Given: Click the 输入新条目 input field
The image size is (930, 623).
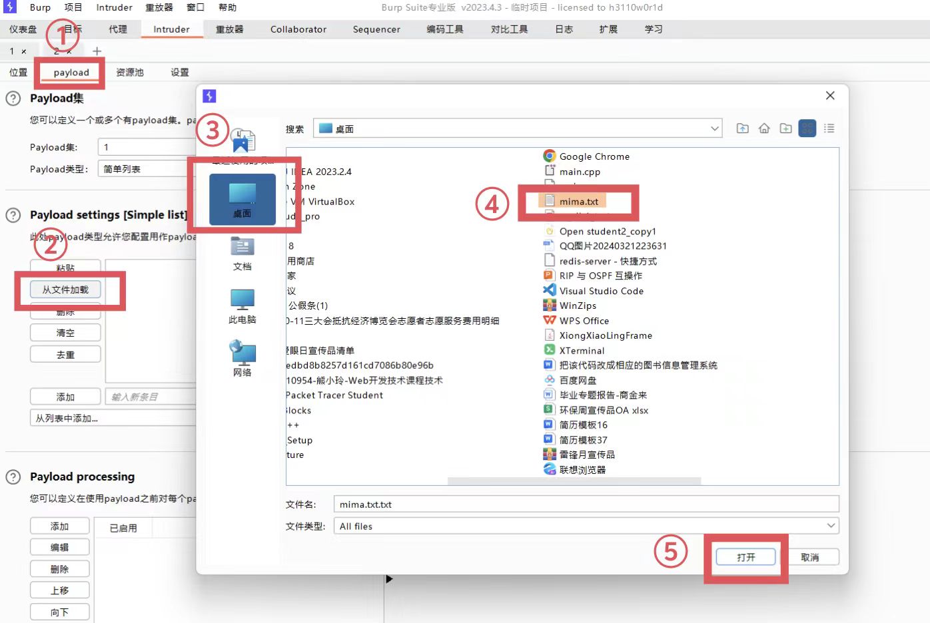Looking at the screenshot, I should click(x=151, y=397).
